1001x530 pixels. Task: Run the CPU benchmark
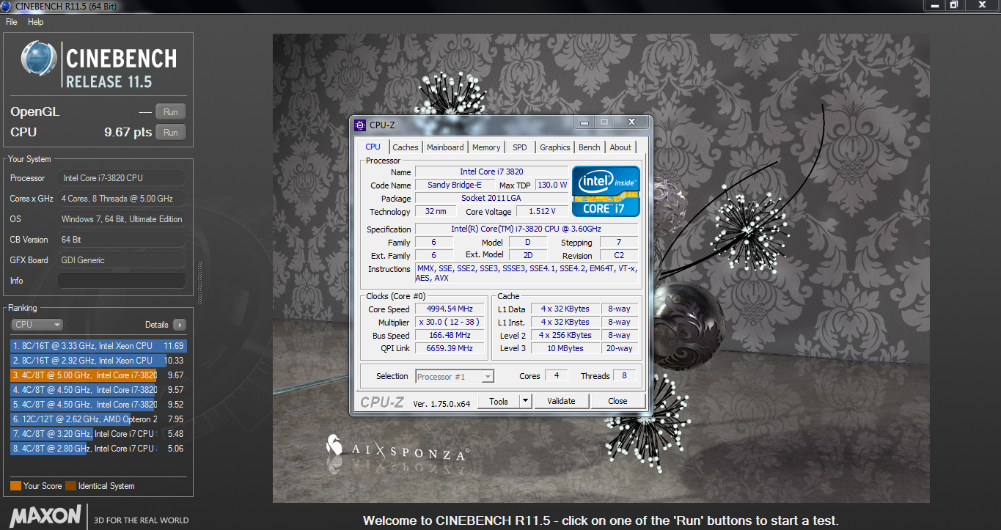pyautogui.click(x=171, y=133)
